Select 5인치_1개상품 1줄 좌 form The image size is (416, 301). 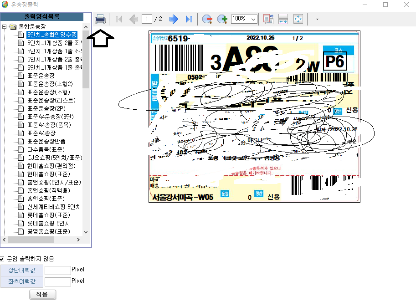pyautogui.click(x=55, y=51)
